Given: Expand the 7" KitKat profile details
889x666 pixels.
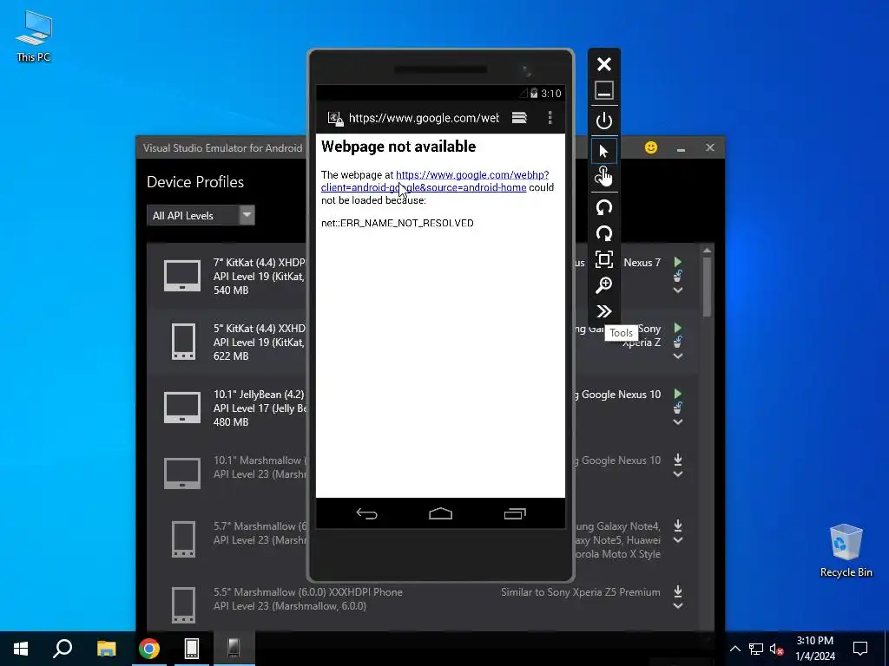Looking at the screenshot, I should pos(677,290).
